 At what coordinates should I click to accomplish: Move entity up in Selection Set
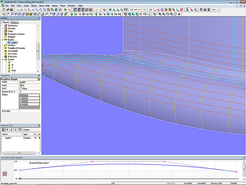pos(7,130)
